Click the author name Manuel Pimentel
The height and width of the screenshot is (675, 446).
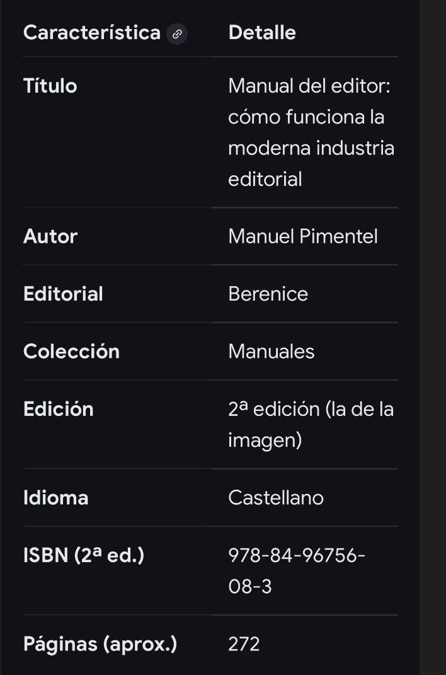pos(303,236)
